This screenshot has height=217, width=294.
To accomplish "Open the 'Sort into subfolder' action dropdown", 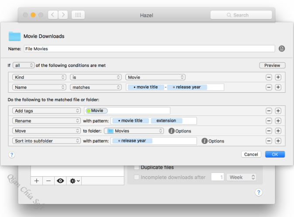I will [46, 141].
